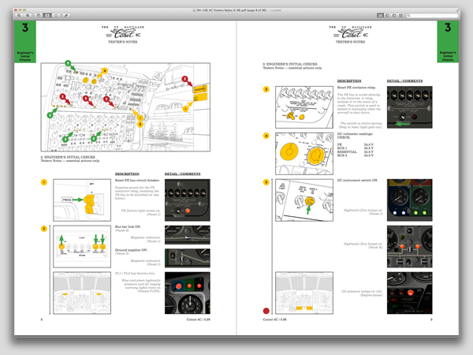Click the 'Hydraulic flow lamps on. (Panel J)' note
The image size is (473, 355).
coord(363,212)
